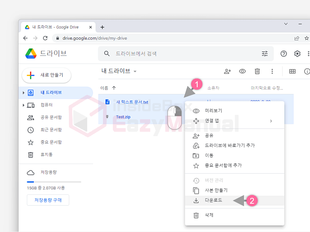Reload the page
The image size is (310, 232).
click(x=45, y=38)
